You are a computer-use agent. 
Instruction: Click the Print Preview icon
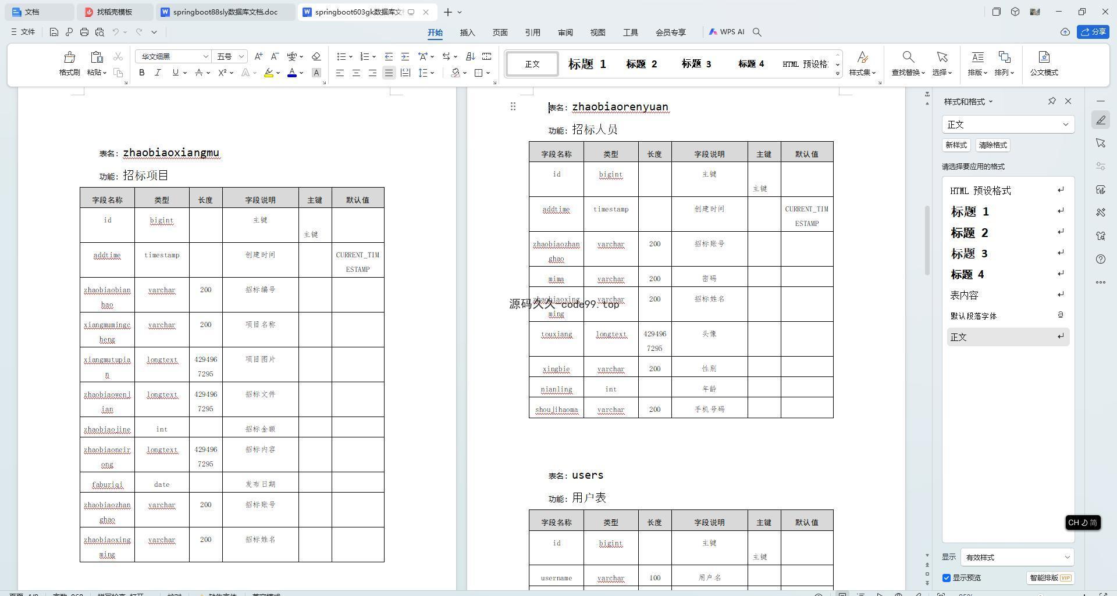(x=99, y=32)
